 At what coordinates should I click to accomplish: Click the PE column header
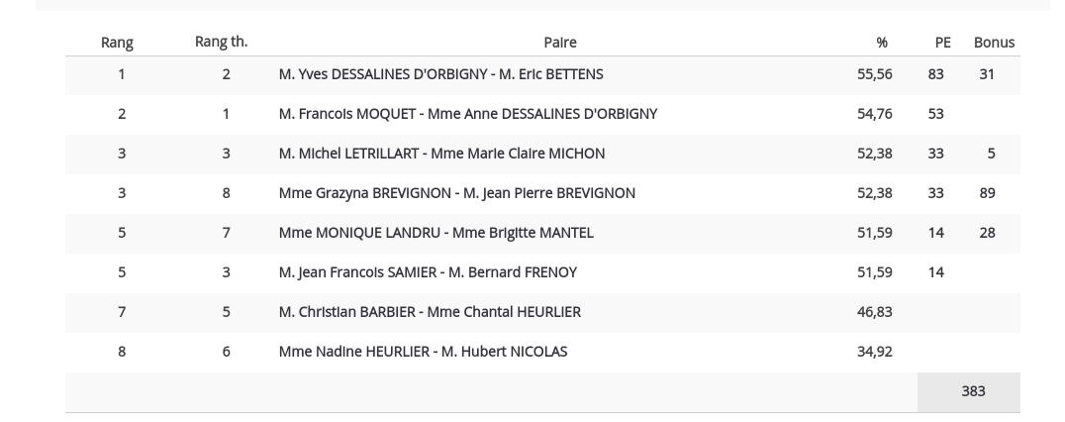(942, 43)
